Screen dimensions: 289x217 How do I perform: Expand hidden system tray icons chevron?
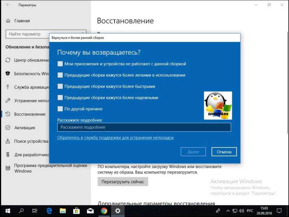228,211
